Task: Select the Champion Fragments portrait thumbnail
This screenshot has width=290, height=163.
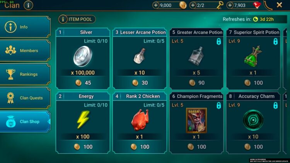Action: pyautogui.click(x=196, y=121)
